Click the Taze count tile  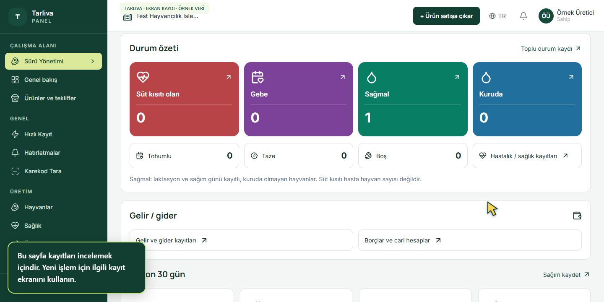[299, 156]
